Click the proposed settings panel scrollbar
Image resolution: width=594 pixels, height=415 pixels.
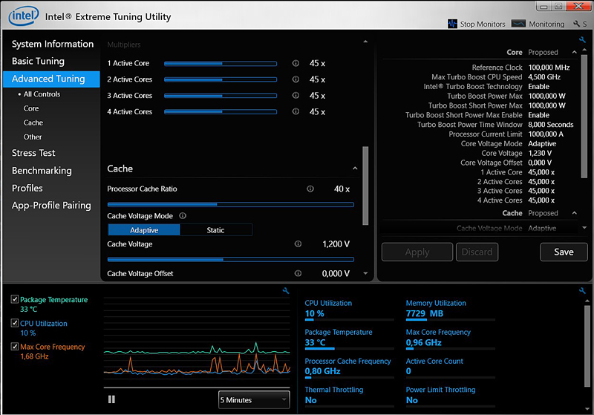(x=584, y=116)
